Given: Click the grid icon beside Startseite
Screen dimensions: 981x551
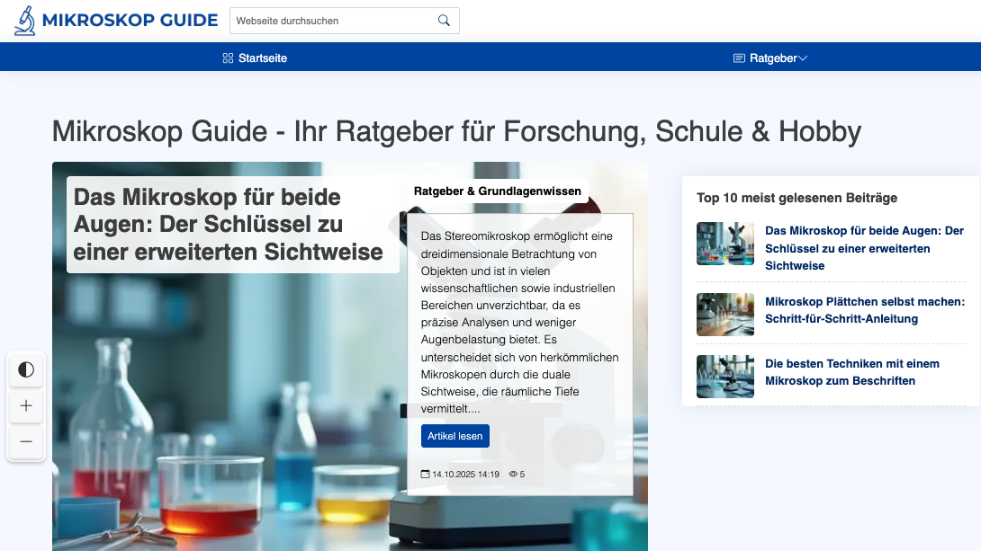Looking at the screenshot, I should pyautogui.click(x=228, y=58).
